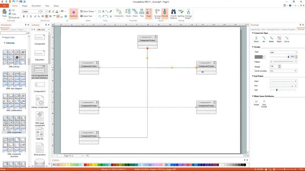Click the Undo icon in title bar

13,2
